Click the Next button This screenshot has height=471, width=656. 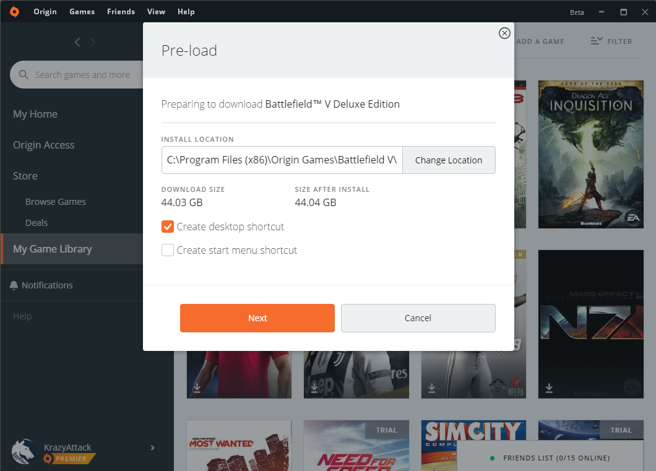coord(257,318)
